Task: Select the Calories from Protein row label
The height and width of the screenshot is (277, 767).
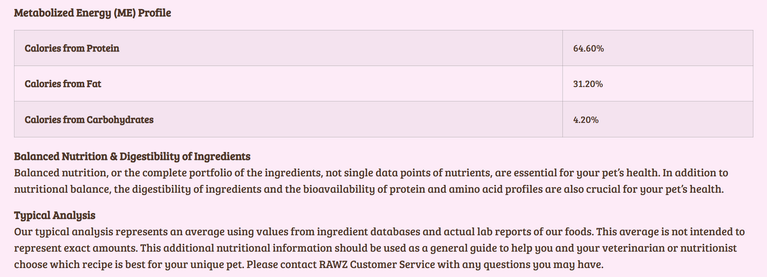Action: pyautogui.click(x=72, y=48)
